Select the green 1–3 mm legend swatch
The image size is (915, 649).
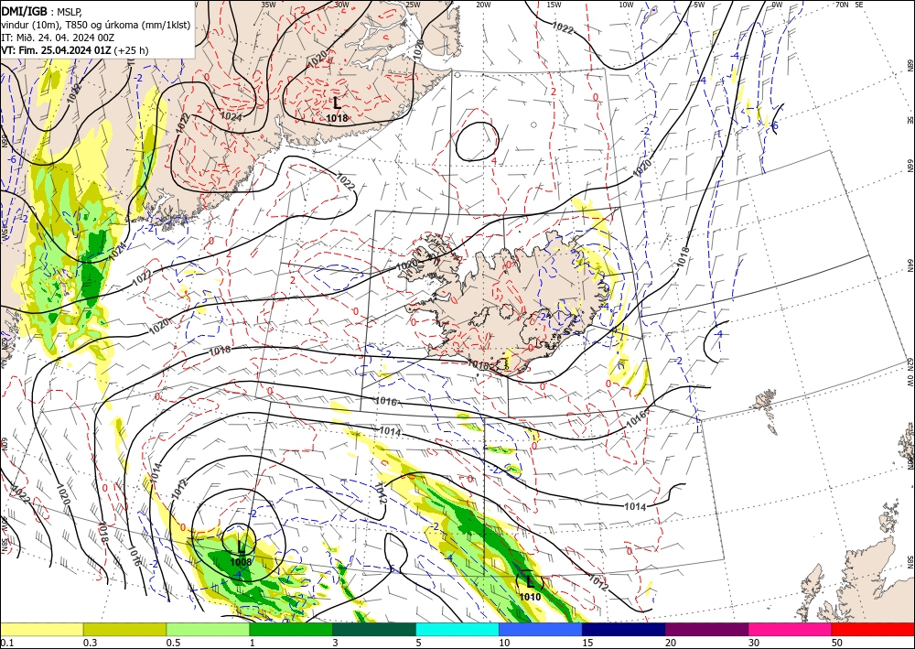(x=291, y=629)
